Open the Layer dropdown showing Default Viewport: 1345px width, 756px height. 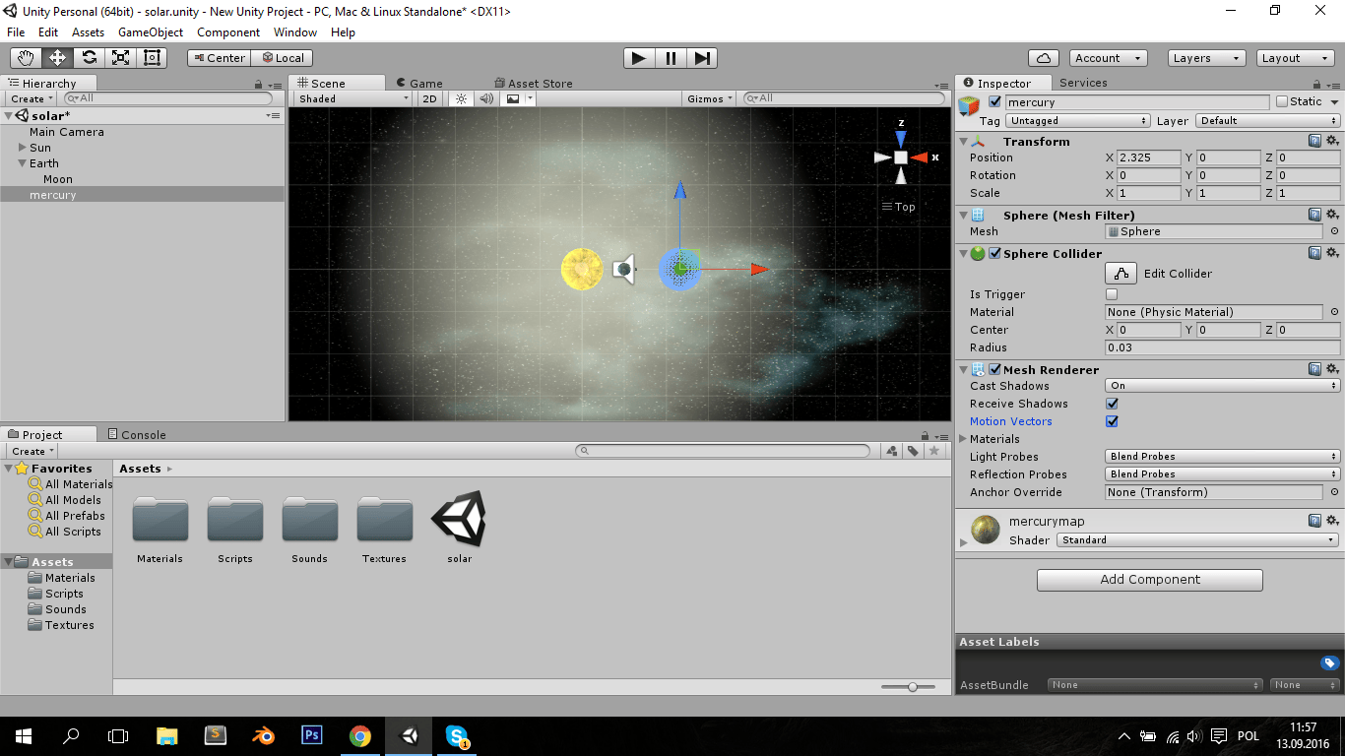click(1267, 121)
